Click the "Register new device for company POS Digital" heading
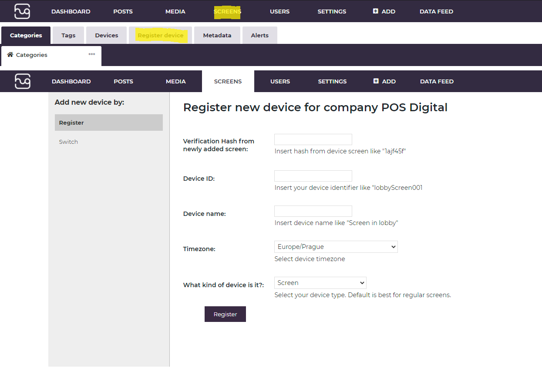Screen dimensions: 542x391 315,107
